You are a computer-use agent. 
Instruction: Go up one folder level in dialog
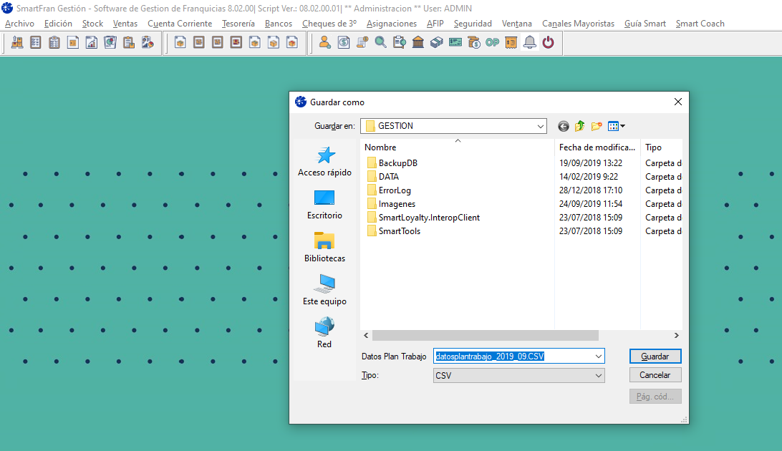pyautogui.click(x=579, y=126)
